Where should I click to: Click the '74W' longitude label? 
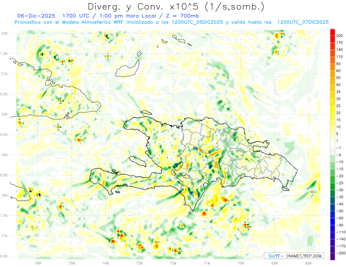point(106,263)
